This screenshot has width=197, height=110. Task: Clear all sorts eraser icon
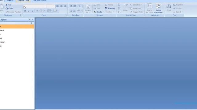pyautogui.click(x=119, y=12)
